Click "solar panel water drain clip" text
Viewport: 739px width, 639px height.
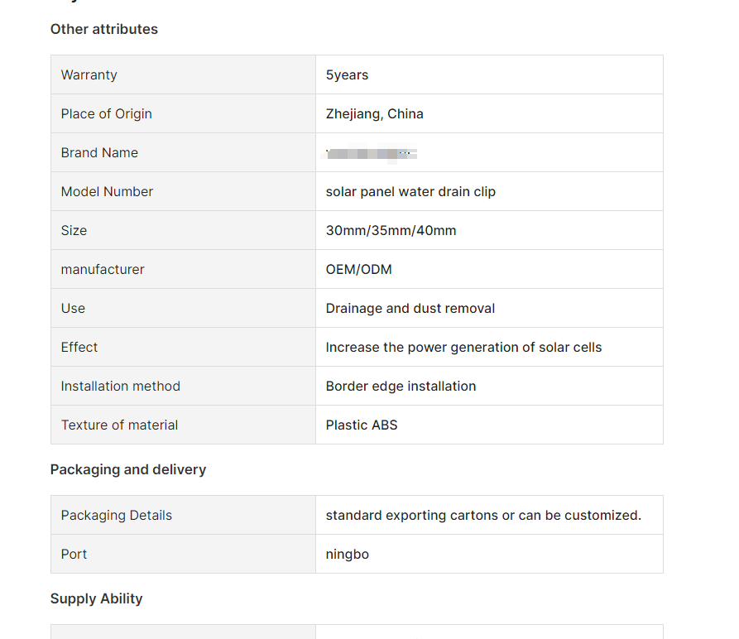(410, 191)
